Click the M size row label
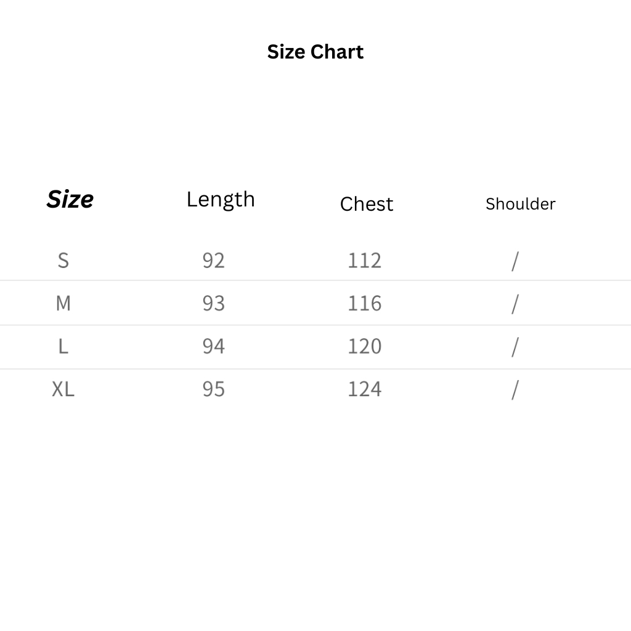The width and height of the screenshot is (631, 631). 63,303
